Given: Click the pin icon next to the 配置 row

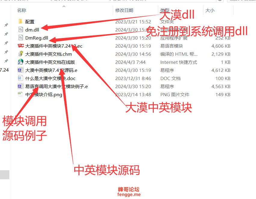Looking at the screenshot, I should (6, 25).
